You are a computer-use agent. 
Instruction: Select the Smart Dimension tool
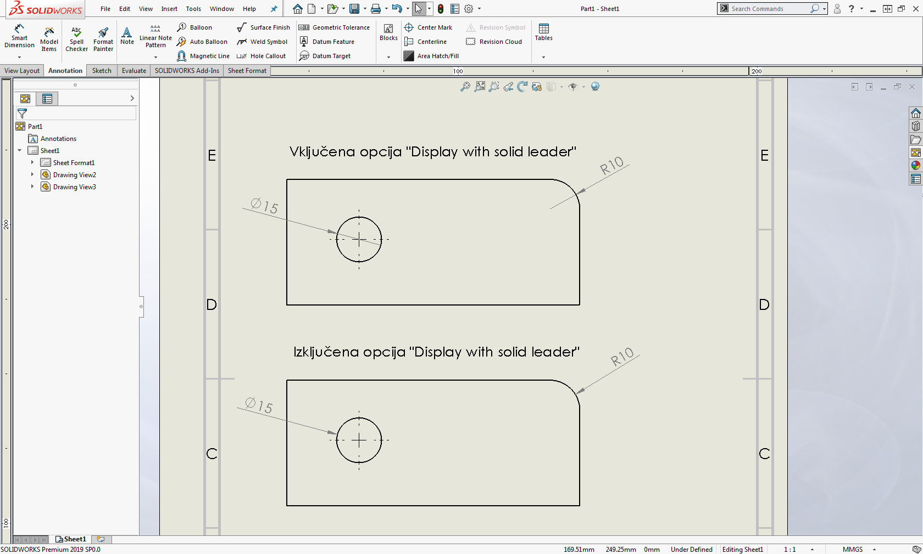pos(19,36)
